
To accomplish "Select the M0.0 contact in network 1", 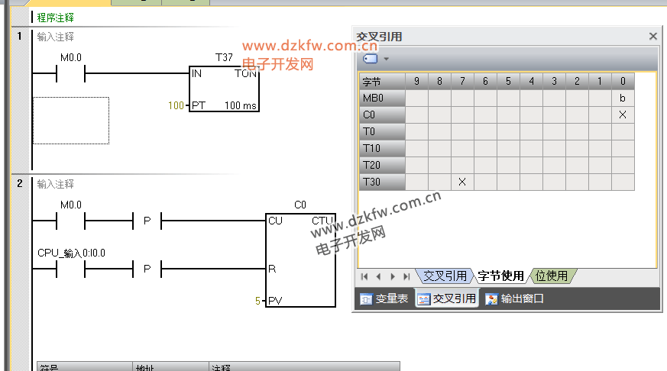I will point(71,73).
